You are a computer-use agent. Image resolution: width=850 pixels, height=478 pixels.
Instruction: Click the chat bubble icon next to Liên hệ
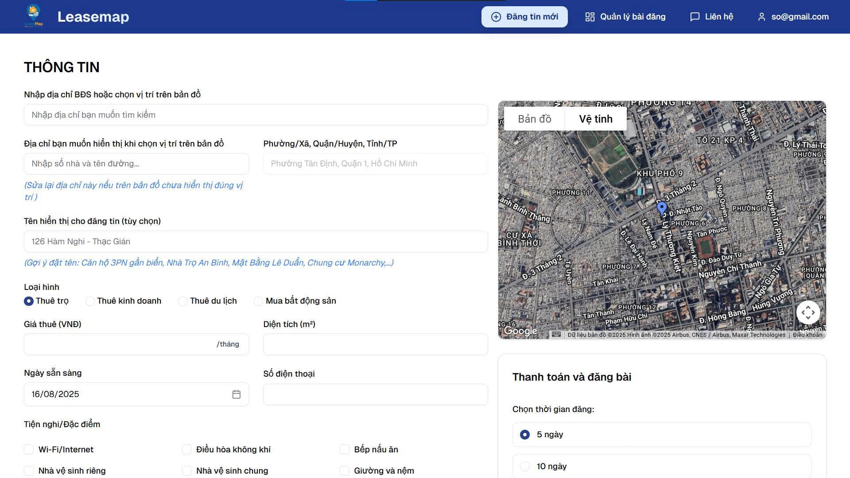click(x=695, y=17)
